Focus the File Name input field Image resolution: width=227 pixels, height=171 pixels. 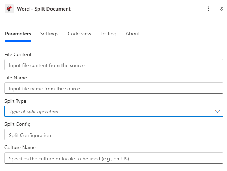coord(114,88)
